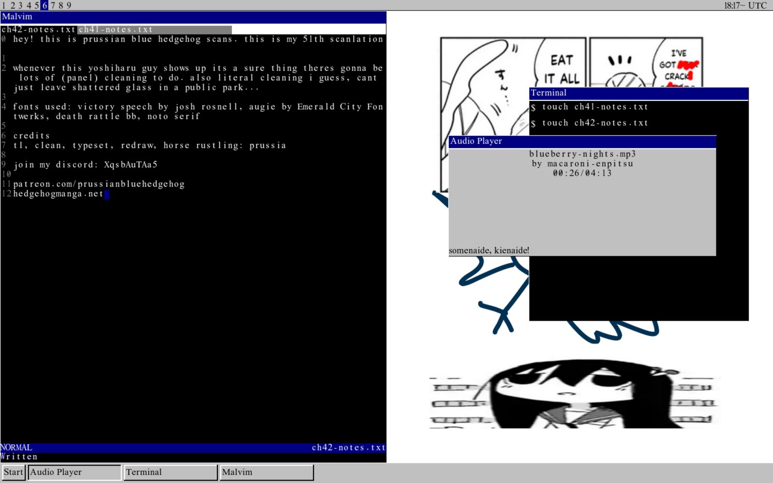
Task: Focus Terminal from the taskbar
Action: coord(170,472)
